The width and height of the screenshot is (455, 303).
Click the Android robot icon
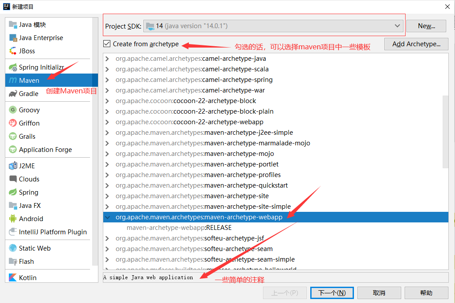(x=13, y=218)
